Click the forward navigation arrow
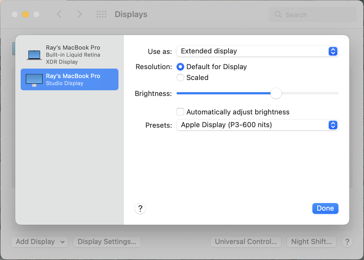The width and height of the screenshot is (364, 260). pos(79,14)
